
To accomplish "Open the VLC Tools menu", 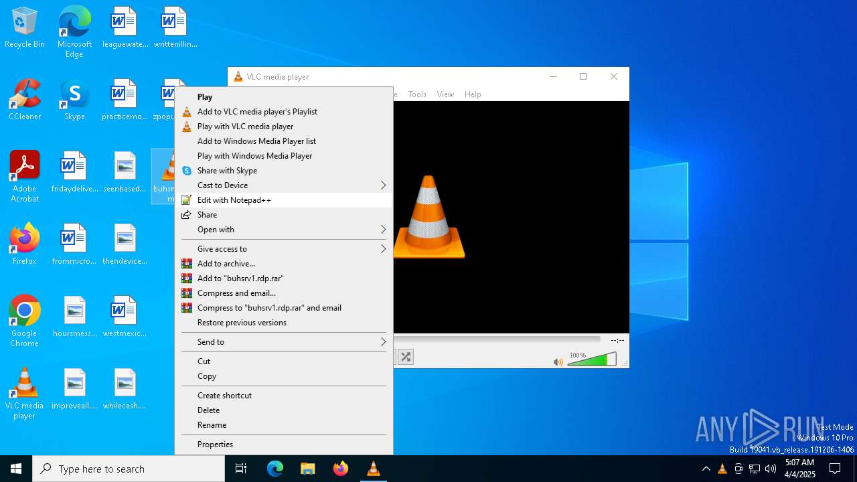I will [417, 94].
